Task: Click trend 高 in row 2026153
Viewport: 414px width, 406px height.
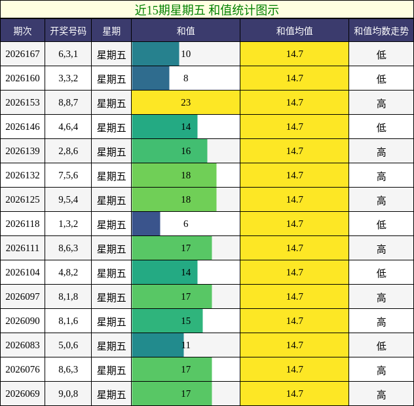Action: point(381,103)
